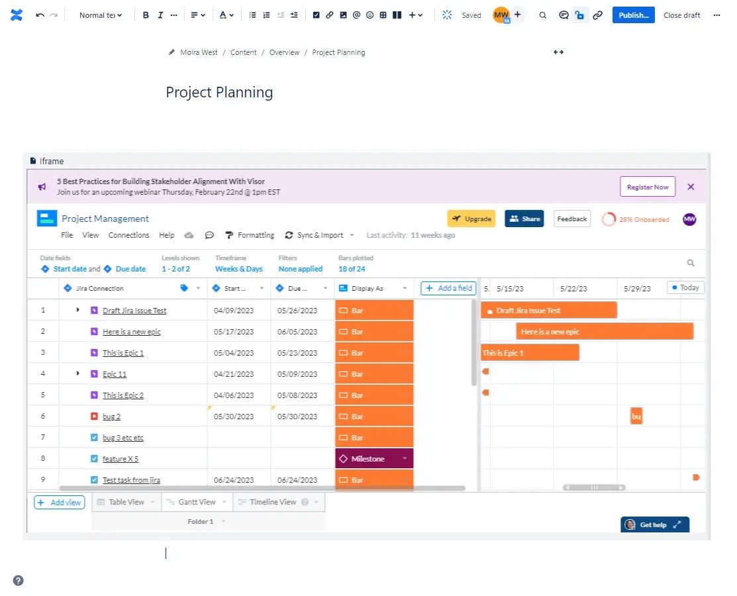
Task: Apply italic formatting from the toolbar
Action: (x=160, y=15)
